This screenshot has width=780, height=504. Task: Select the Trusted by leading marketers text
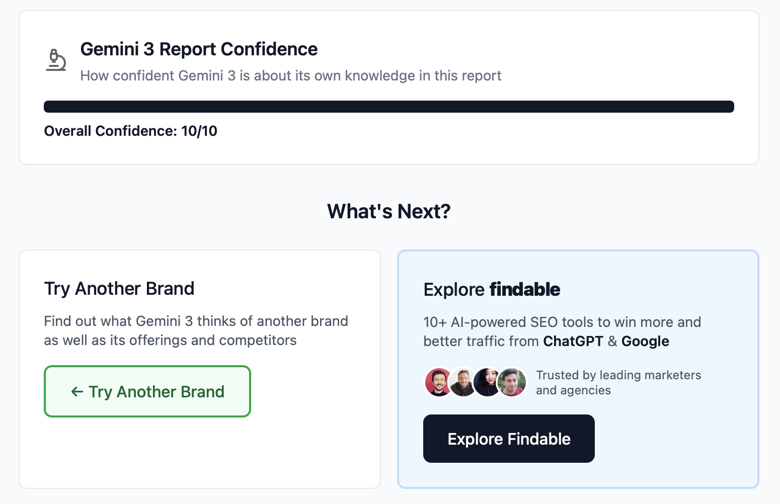618,382
